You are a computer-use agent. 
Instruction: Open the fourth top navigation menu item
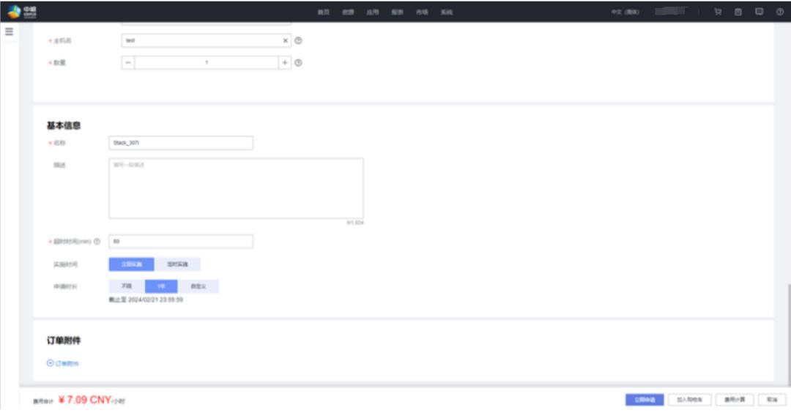(398, 12)
